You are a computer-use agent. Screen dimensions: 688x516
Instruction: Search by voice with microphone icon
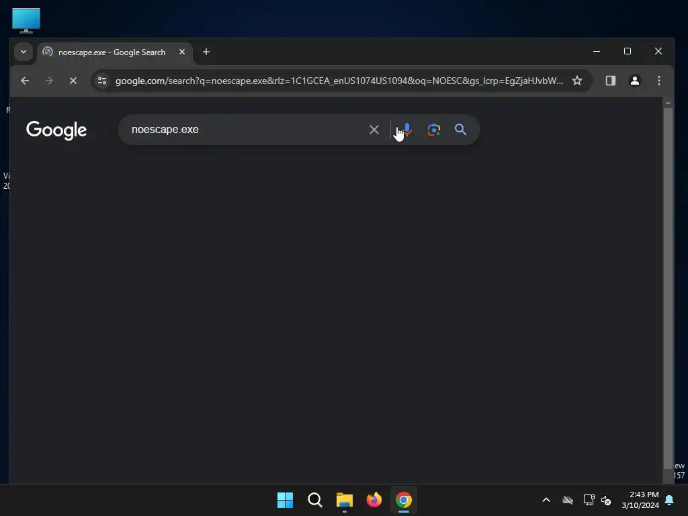[x=408, y=130]
